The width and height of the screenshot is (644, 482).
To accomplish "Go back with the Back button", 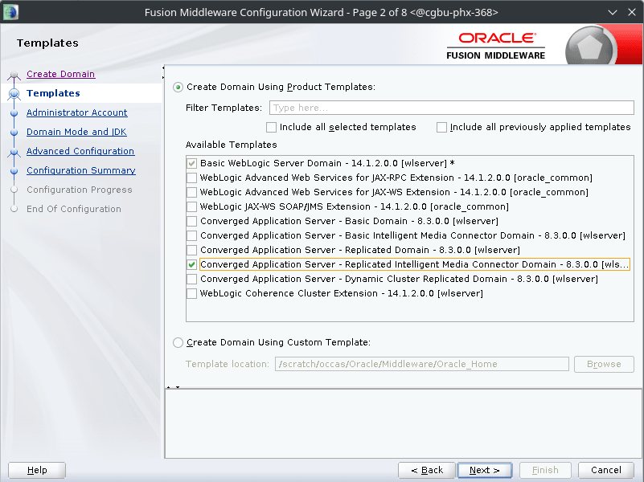I will click(427, 470).
